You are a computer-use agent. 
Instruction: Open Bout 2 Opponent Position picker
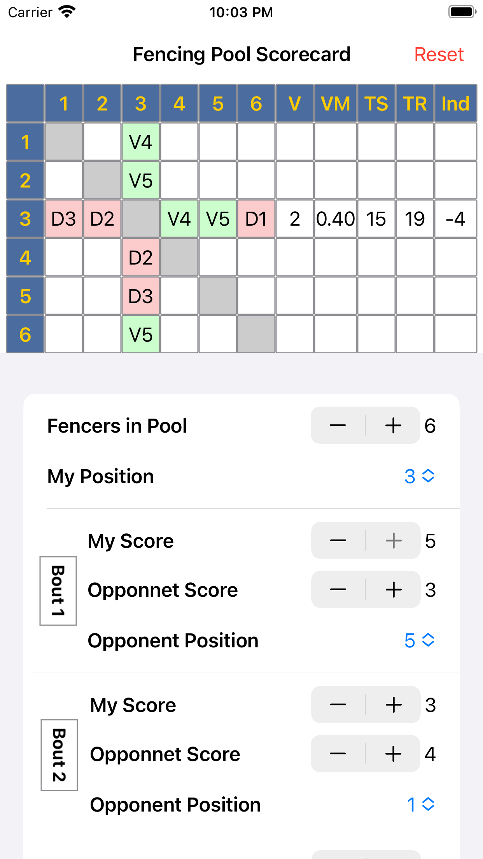(x=420, y=805)
